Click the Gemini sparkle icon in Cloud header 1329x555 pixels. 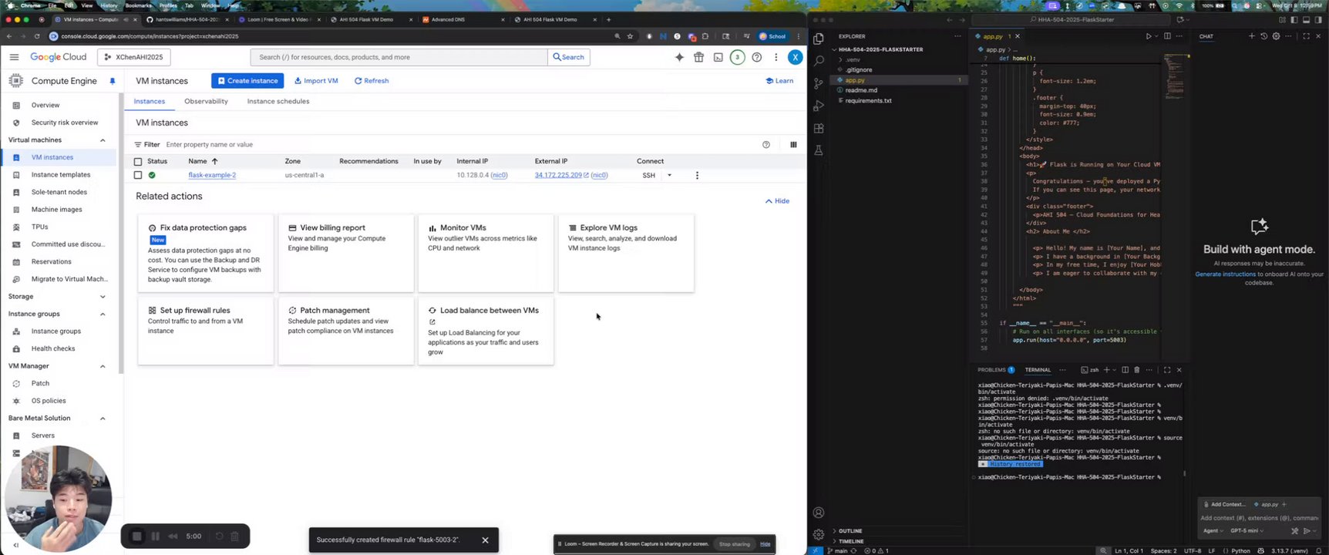coord(679,57)
